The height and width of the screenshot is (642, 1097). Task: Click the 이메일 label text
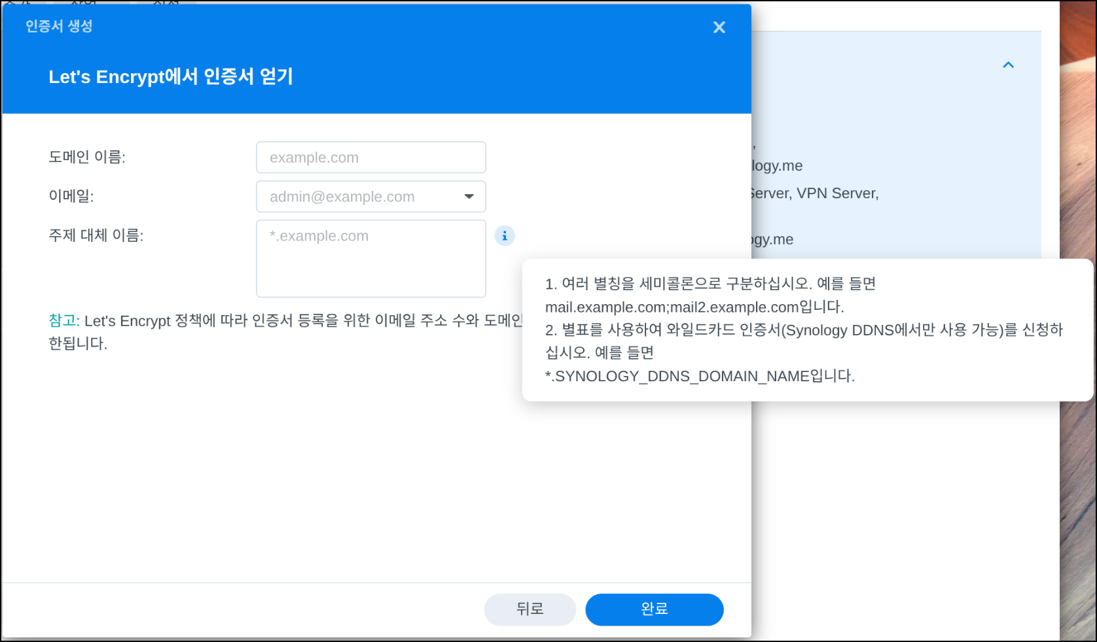point(71,196)
